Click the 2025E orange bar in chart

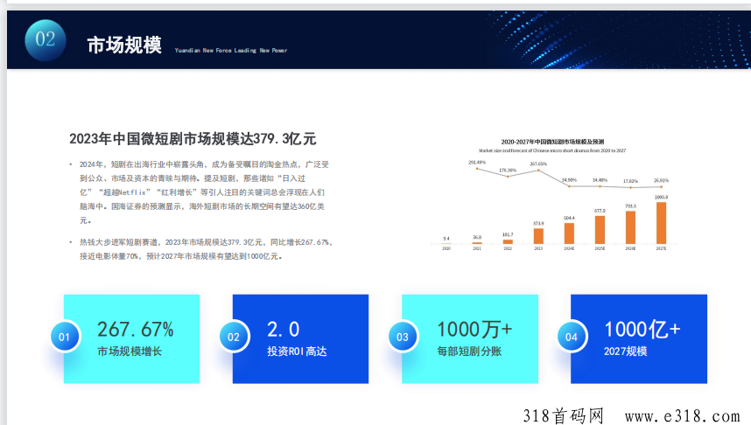(600, 230)
